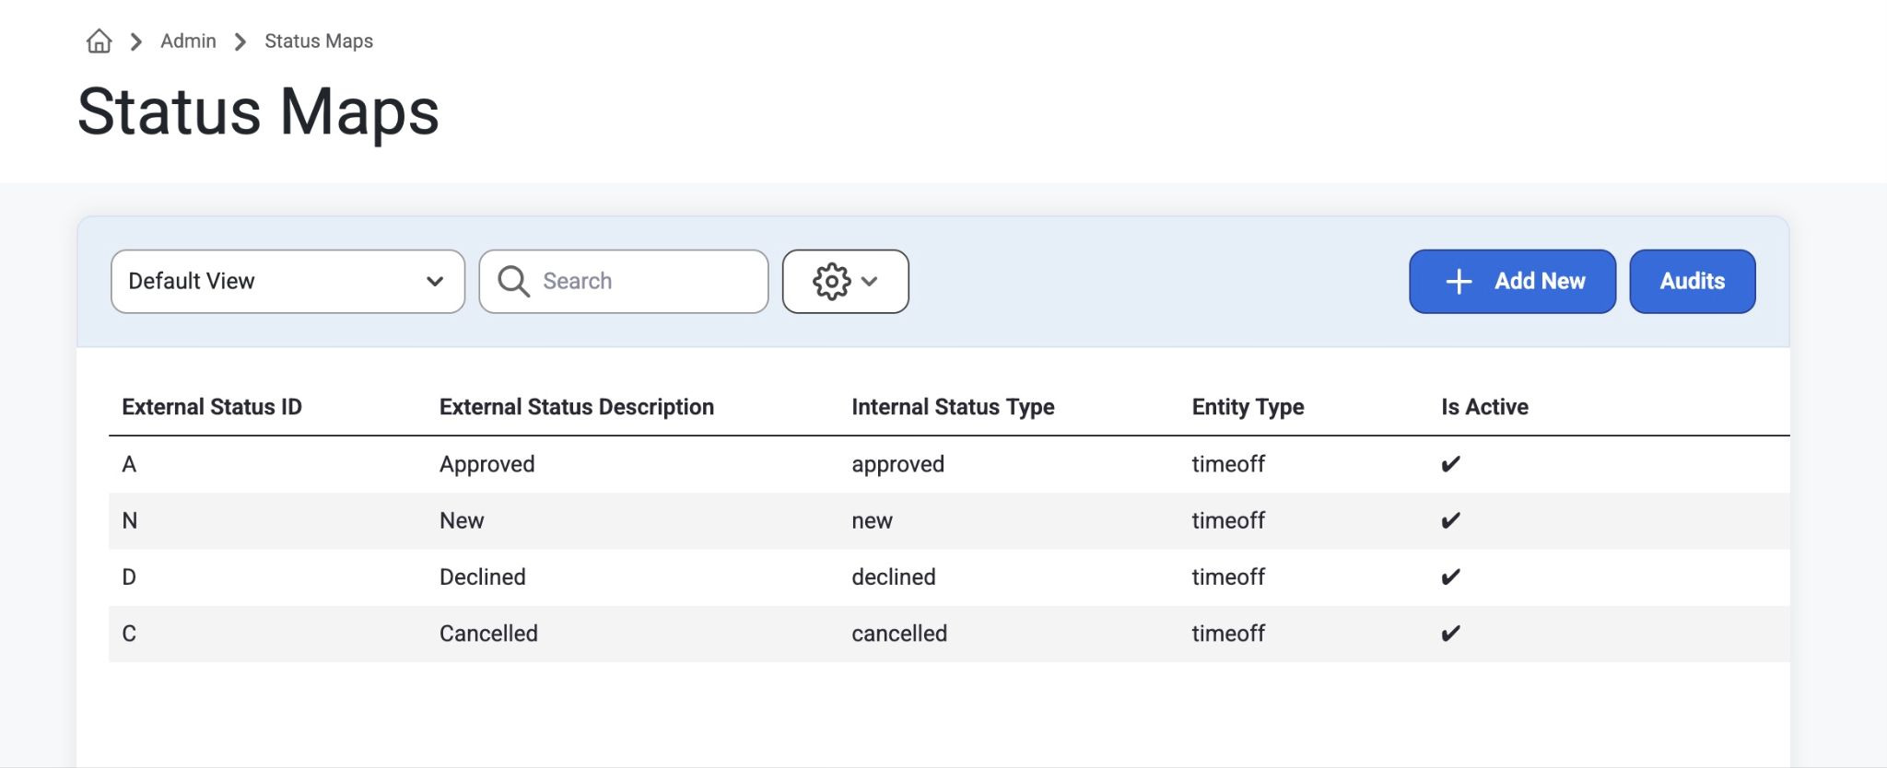Click timeoff in the Declined row
Image resolution: width=1887 pixels, height=768 pixels.
[x=1228, y=577]
